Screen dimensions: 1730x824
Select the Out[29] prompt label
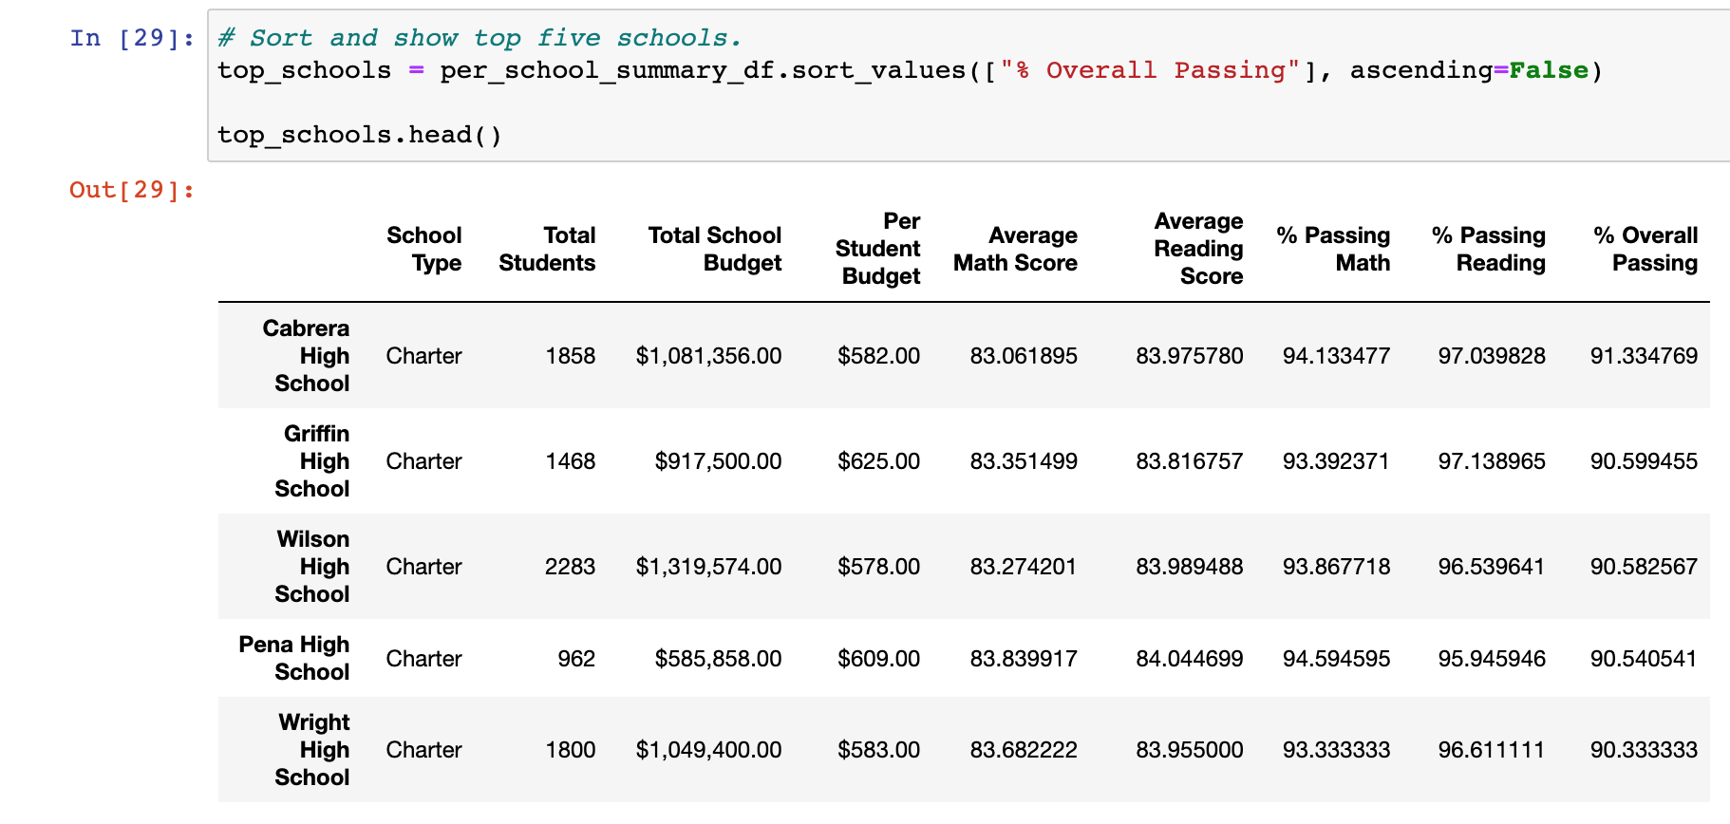coord(132,190)
